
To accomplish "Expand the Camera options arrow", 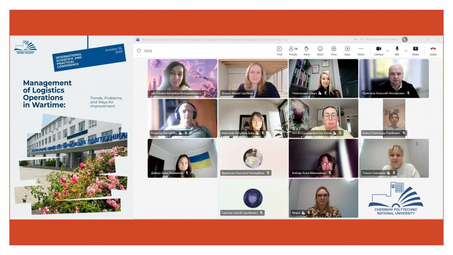I will pos(388,51).
